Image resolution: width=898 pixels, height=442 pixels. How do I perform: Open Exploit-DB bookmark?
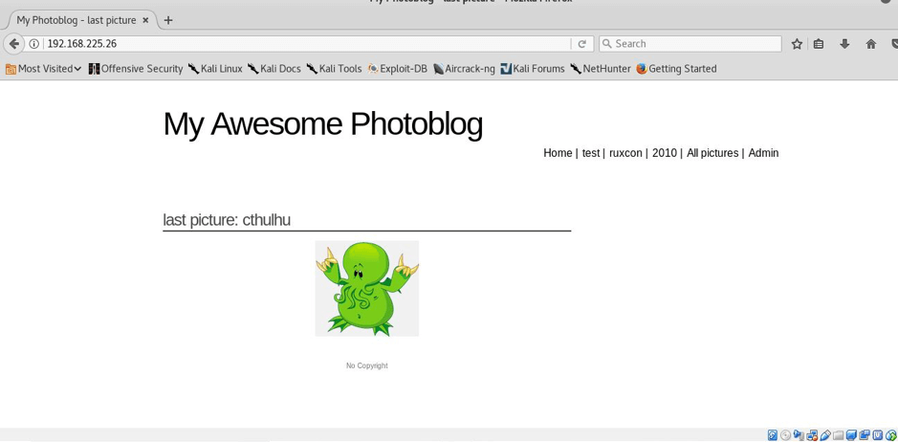tap(398, 69)
